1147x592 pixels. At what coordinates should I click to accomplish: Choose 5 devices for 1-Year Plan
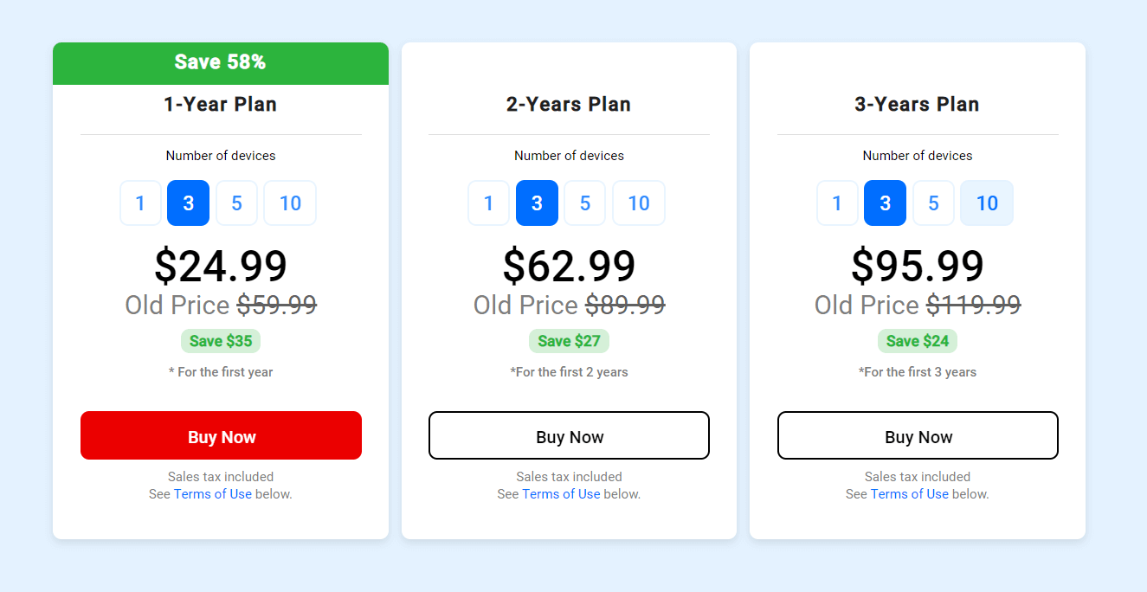pyautogui.click(x=236, y=203)
